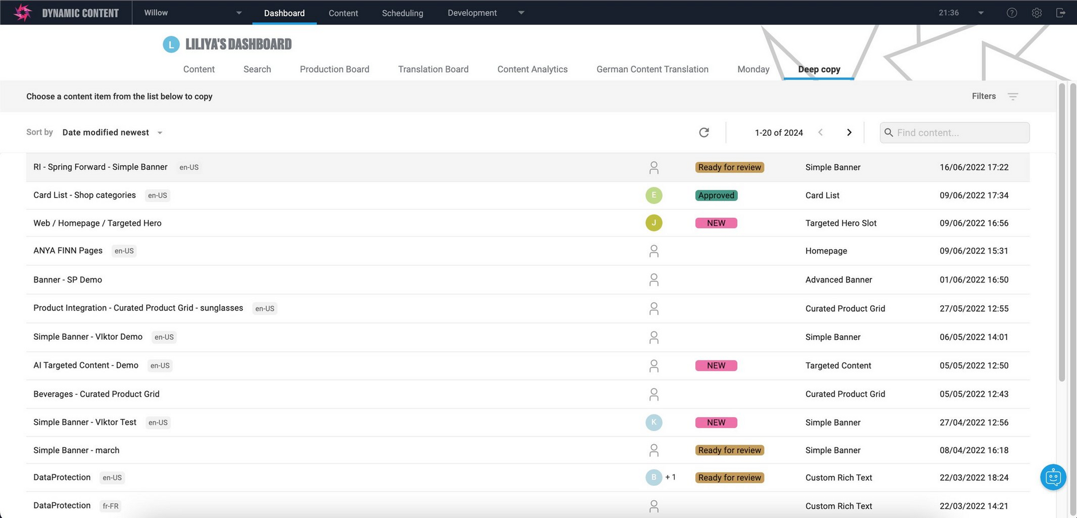Image resolution: width=1077 pixels, height=518 pixels.
Task: Select the Beverages - Curated Product Grid item
Action: (x=96, y=394)
